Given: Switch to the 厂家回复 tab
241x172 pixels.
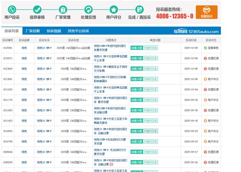Looking at the screenshot, I should pyautogui.click(x=33, y=31).
